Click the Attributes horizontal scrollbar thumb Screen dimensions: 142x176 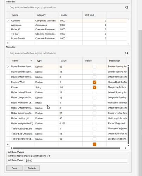click(66, 148)
